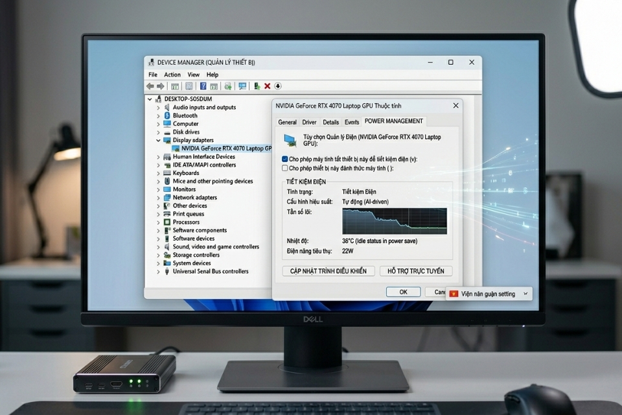Open the Action menu
The image size is (622, 415).
[x=172, y=75]
